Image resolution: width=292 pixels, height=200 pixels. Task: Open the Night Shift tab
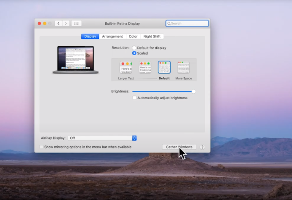[x=152, y=36]
